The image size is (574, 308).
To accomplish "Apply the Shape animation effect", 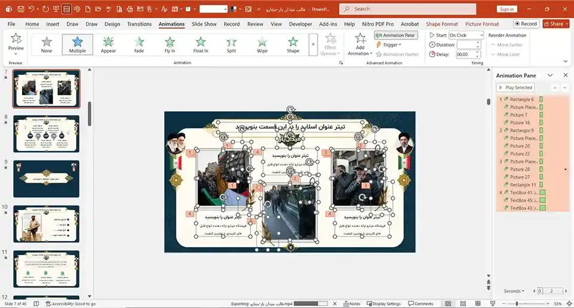I will click(293, 45).
